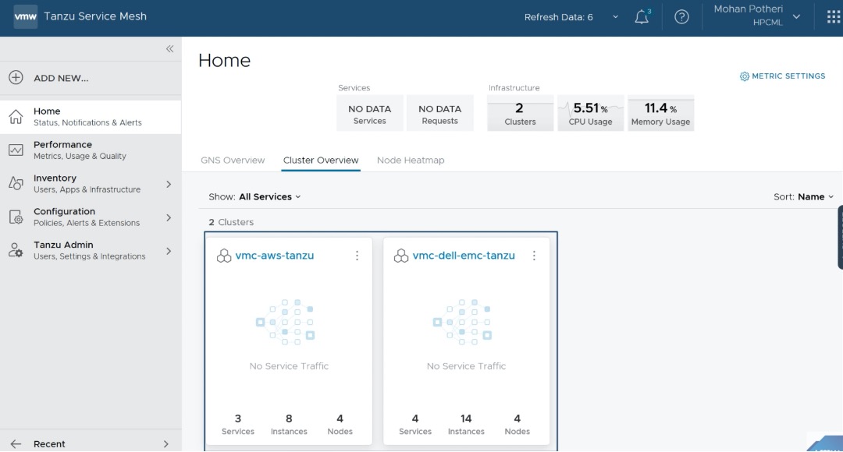This screenshot has width=843, height=452.
Task: Click the Add New plus icon
Action: click(16, 78)
